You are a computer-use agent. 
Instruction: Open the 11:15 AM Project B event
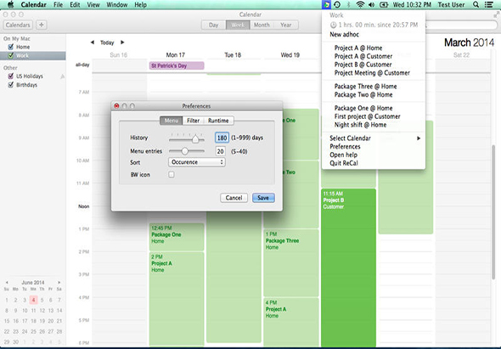coord(348,267)
